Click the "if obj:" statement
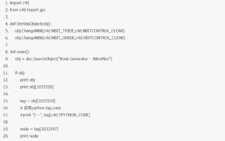Viewport: 225px width, 141px height. [20, 73]
